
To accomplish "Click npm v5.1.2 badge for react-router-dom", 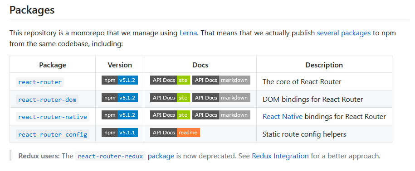I will (120, 98).
